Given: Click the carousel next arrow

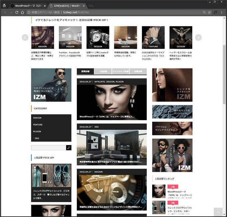Looking at the screenshot, I should point(198,38).
